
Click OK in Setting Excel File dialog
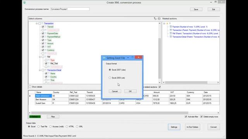pyautogui.click(x=130, y=91)
